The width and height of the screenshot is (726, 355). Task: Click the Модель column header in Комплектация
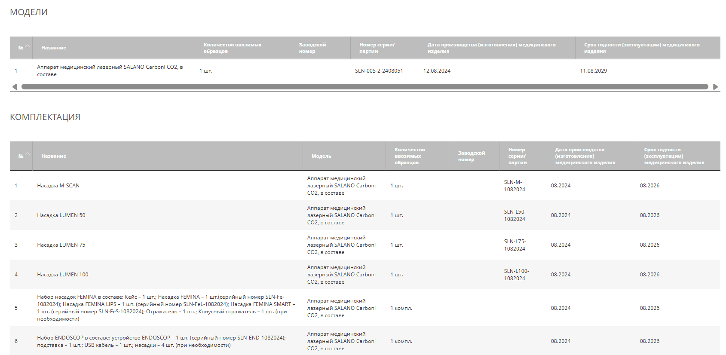pos(322,156)
